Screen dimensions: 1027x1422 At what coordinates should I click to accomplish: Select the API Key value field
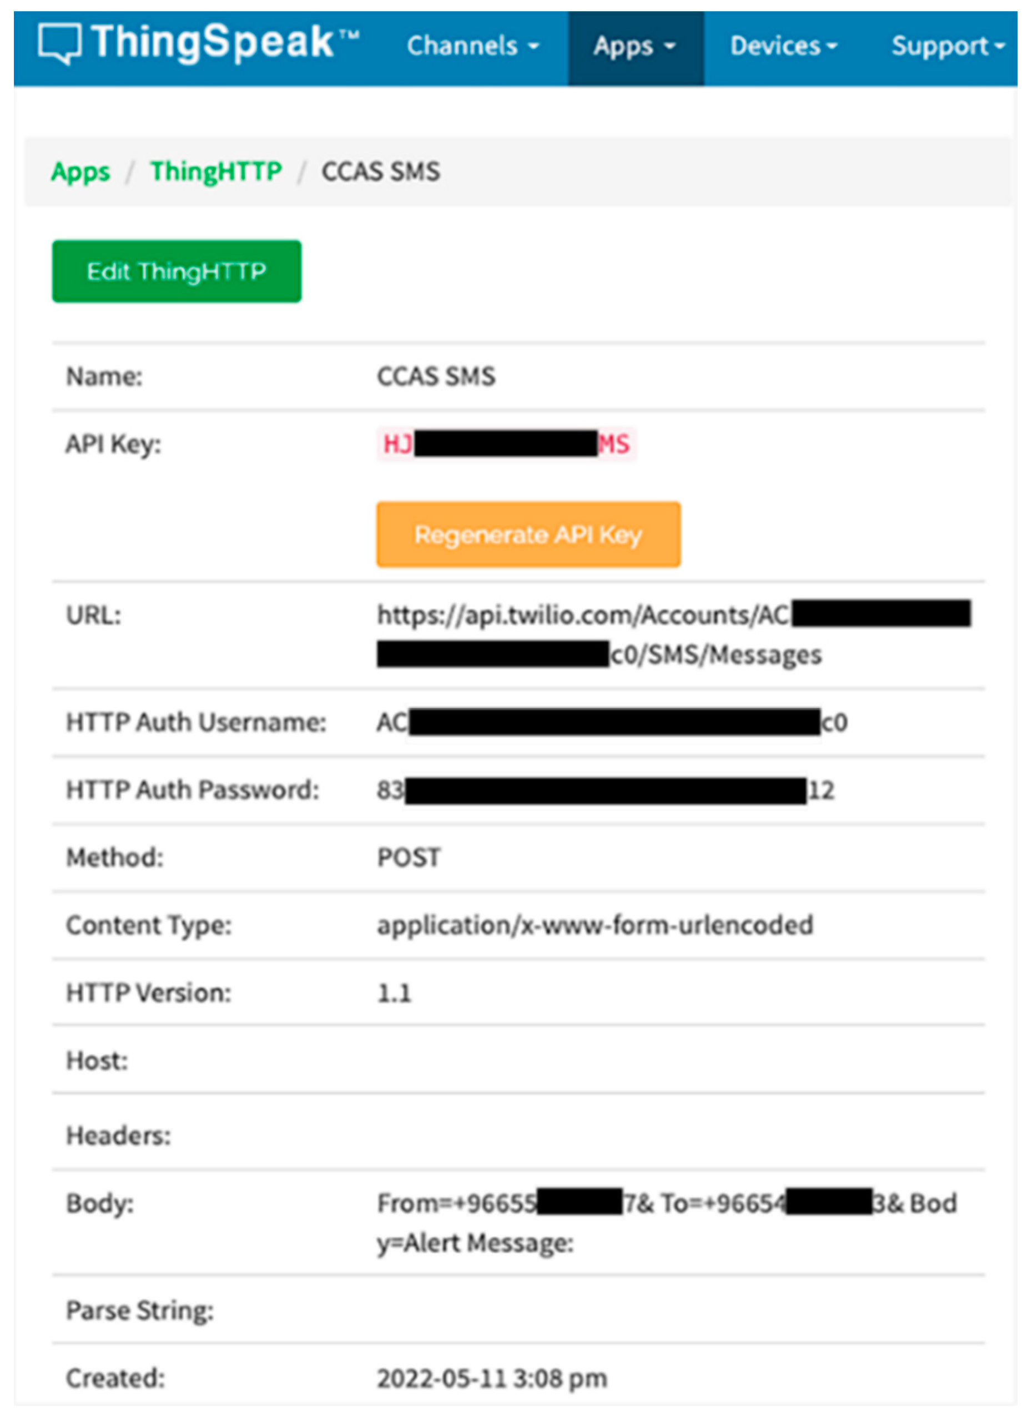click(505, 444)
